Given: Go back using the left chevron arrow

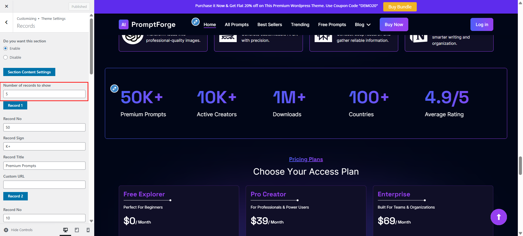Looking at the screenshot, I should tap(7, 22).
